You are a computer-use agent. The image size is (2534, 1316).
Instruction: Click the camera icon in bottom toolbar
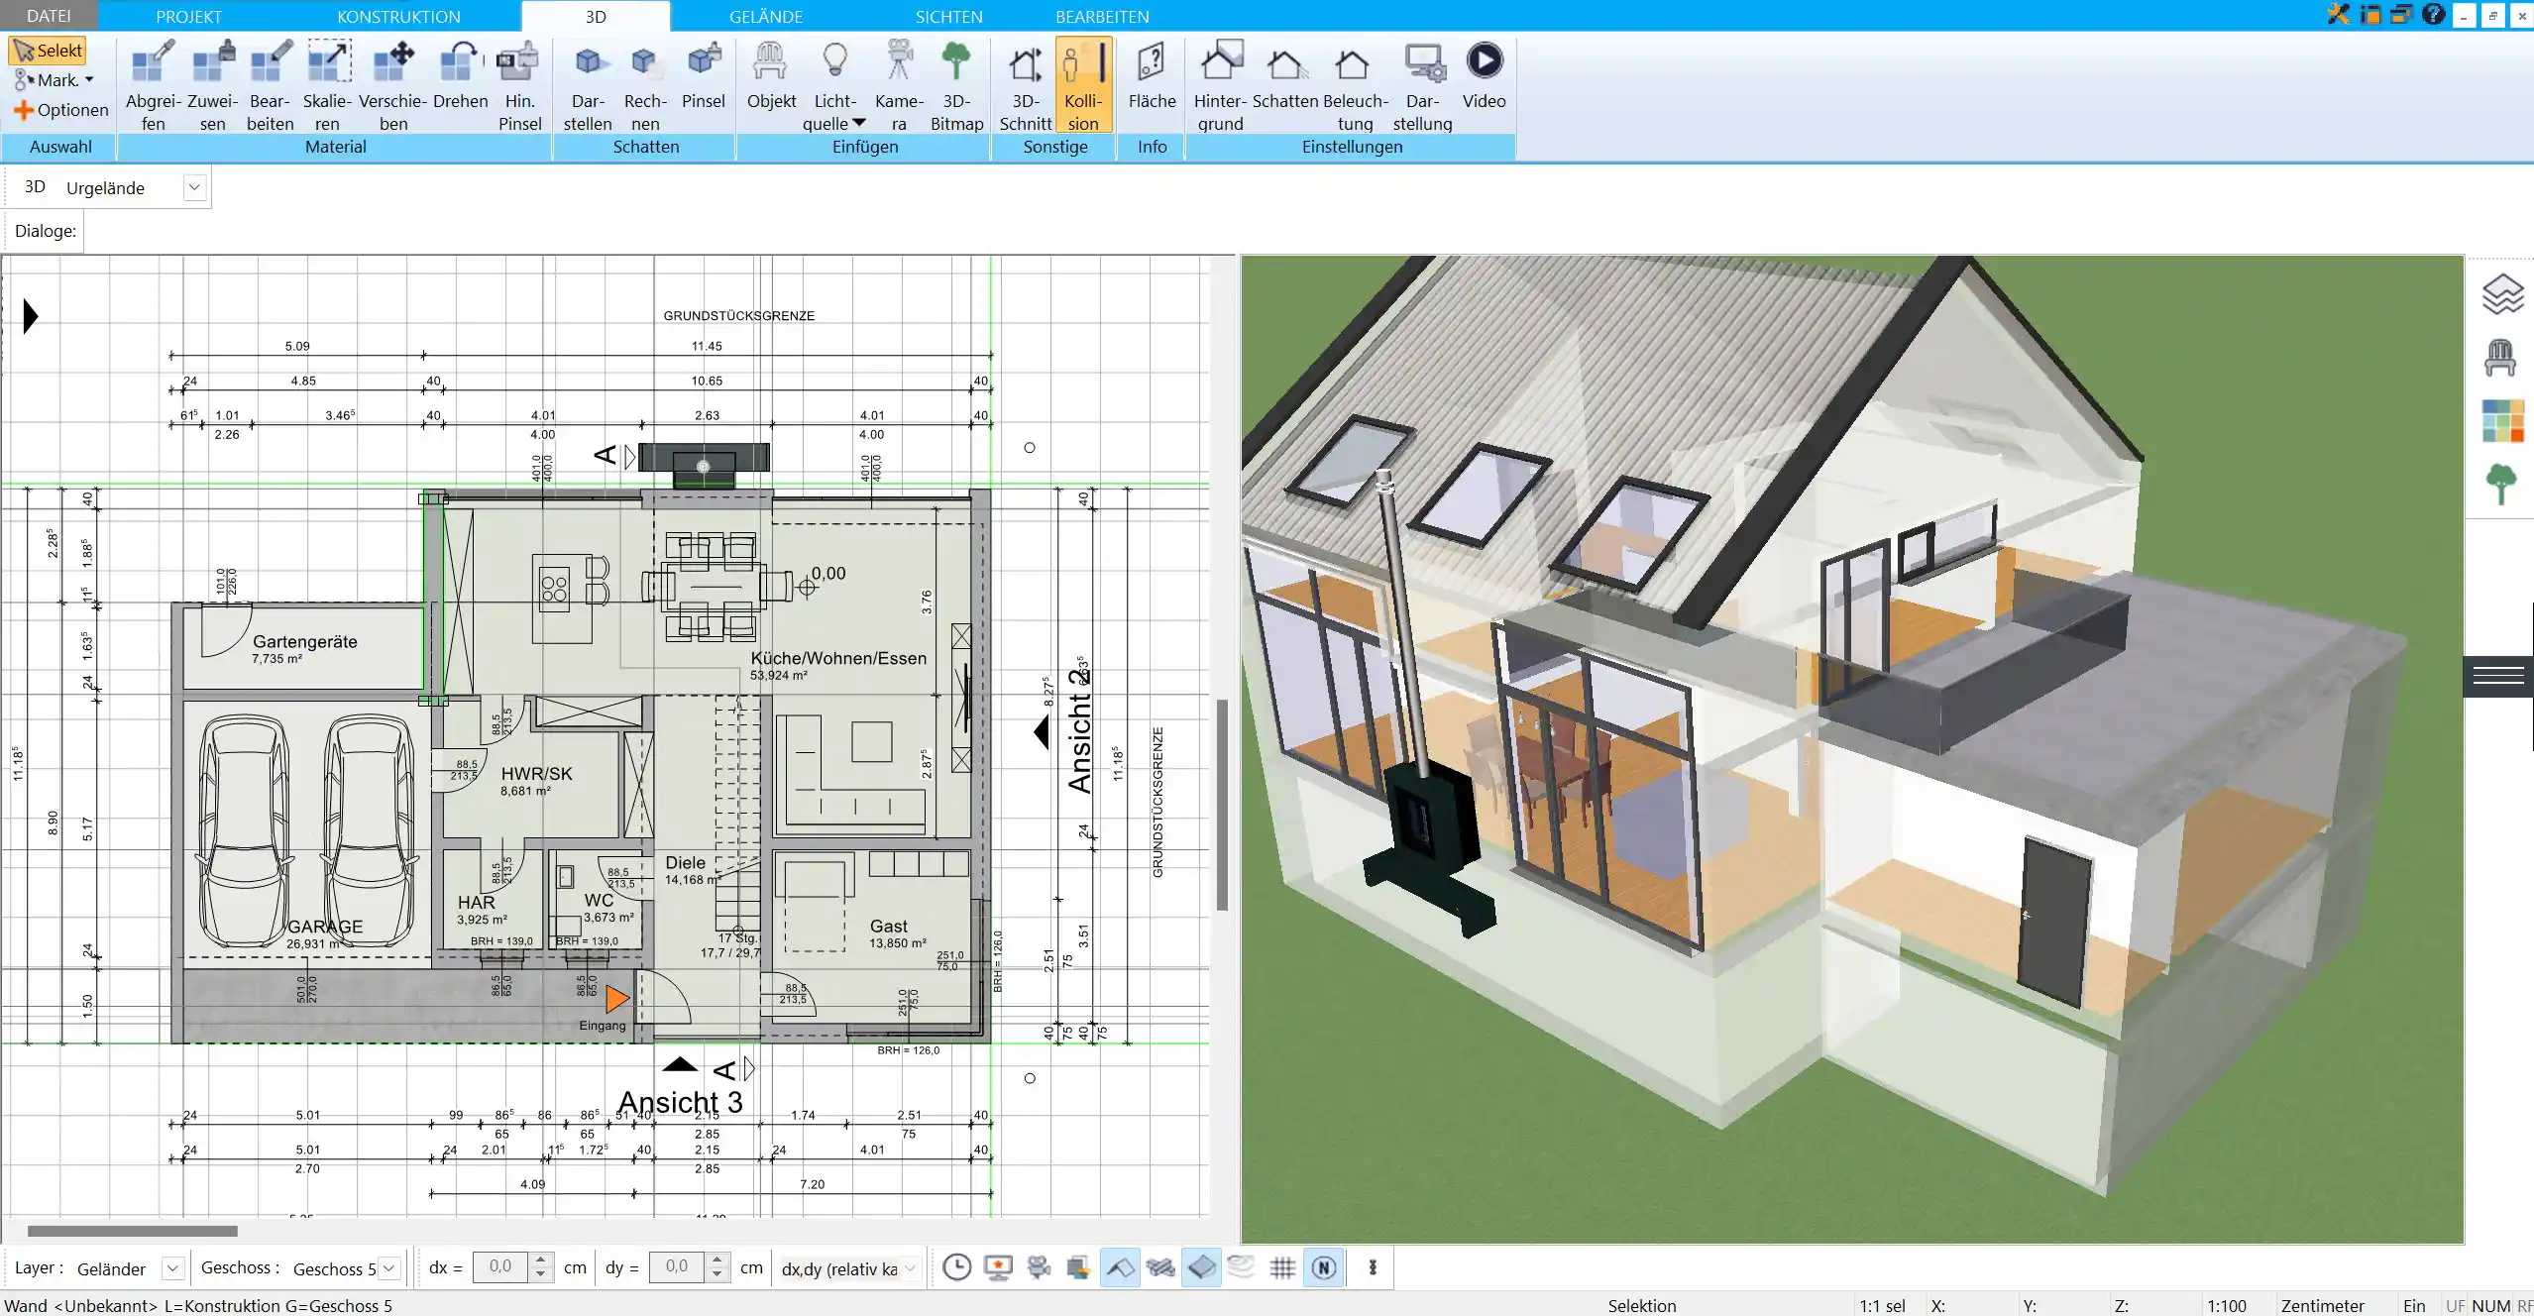1039,1267
